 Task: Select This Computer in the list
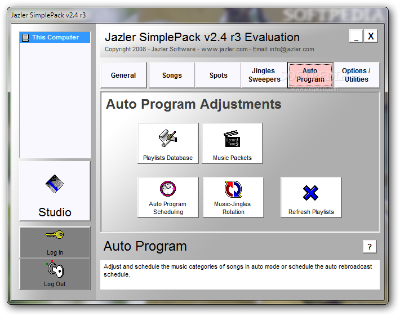55,37
